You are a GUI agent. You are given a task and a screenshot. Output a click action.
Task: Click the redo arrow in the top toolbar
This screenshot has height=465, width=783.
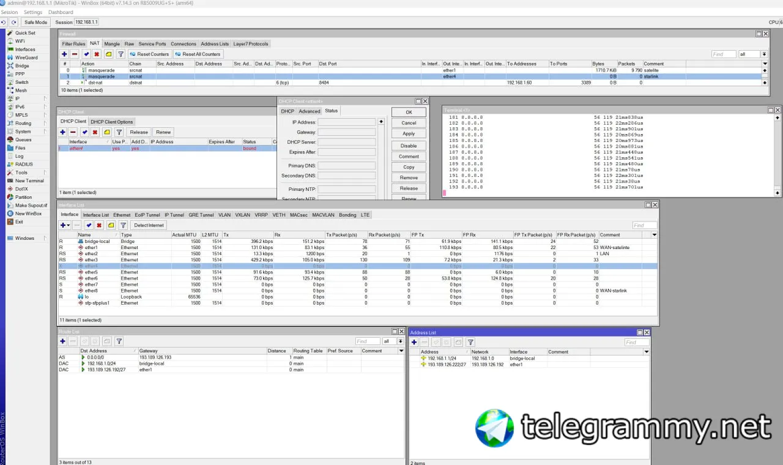(x=13, y=22)
